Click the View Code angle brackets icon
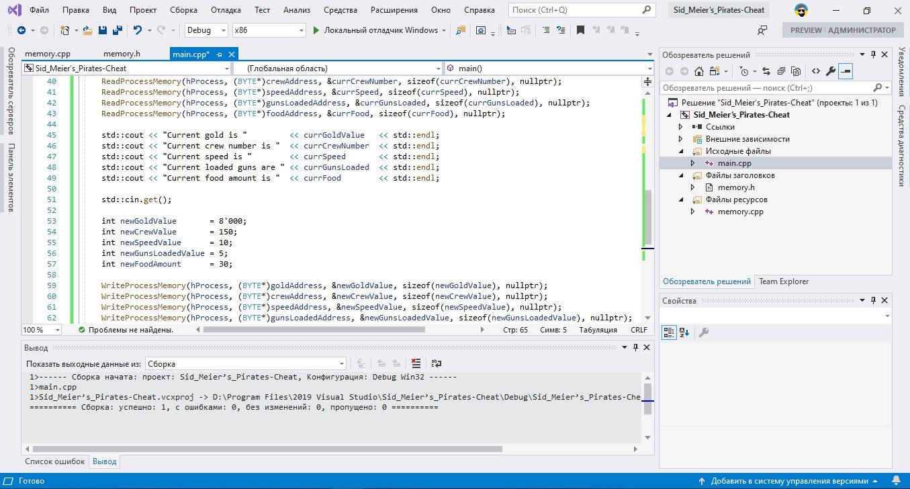910x489 pixels. 816,71
